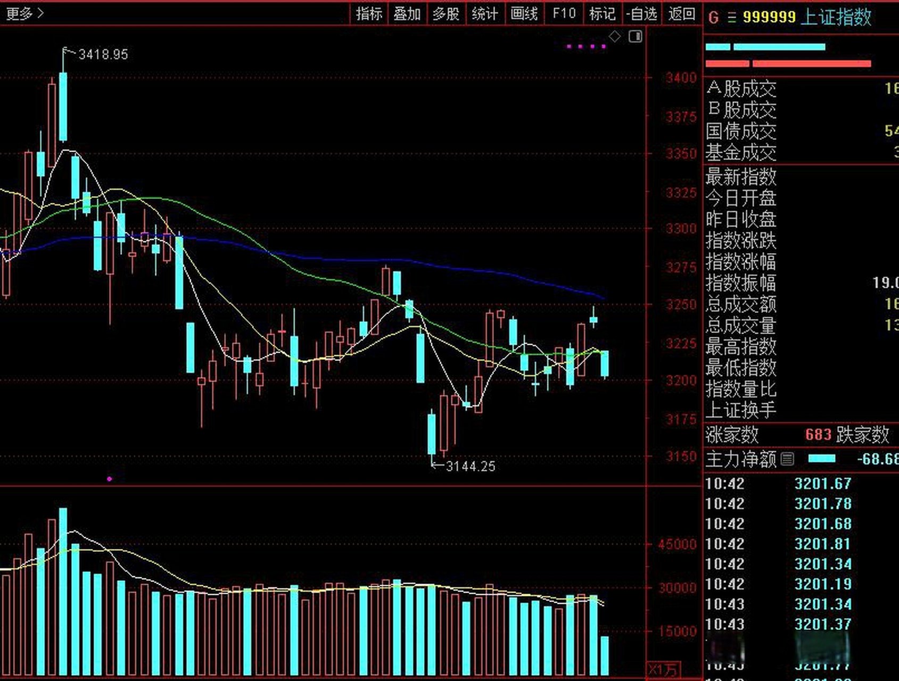
Task: Select the A股成交 row label
Action: [741, 88]
